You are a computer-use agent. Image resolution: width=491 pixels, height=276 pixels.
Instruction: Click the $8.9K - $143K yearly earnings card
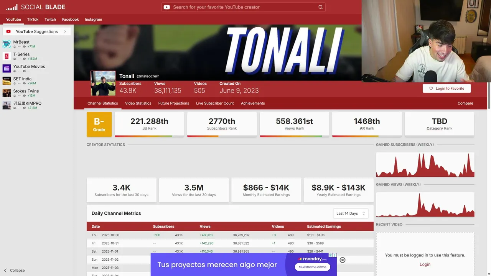(x=339, y=190)
